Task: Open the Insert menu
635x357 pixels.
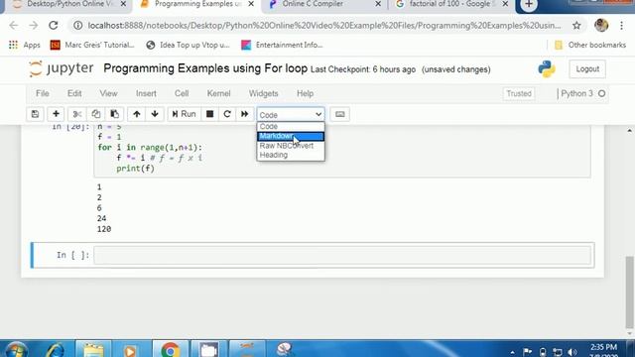Action: click(x=146, y=93)
